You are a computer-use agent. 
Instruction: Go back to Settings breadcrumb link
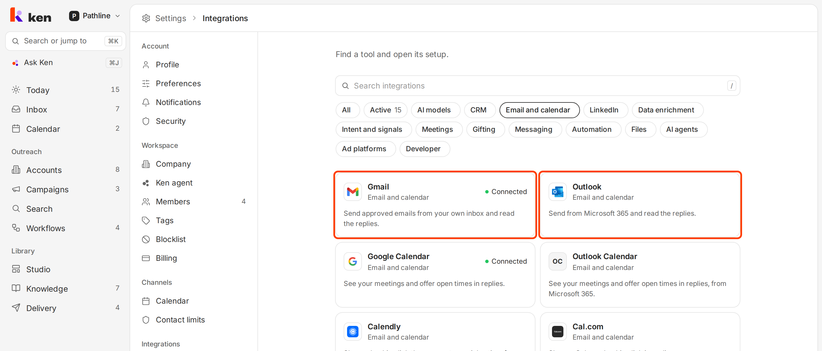[x=170, y=19]
